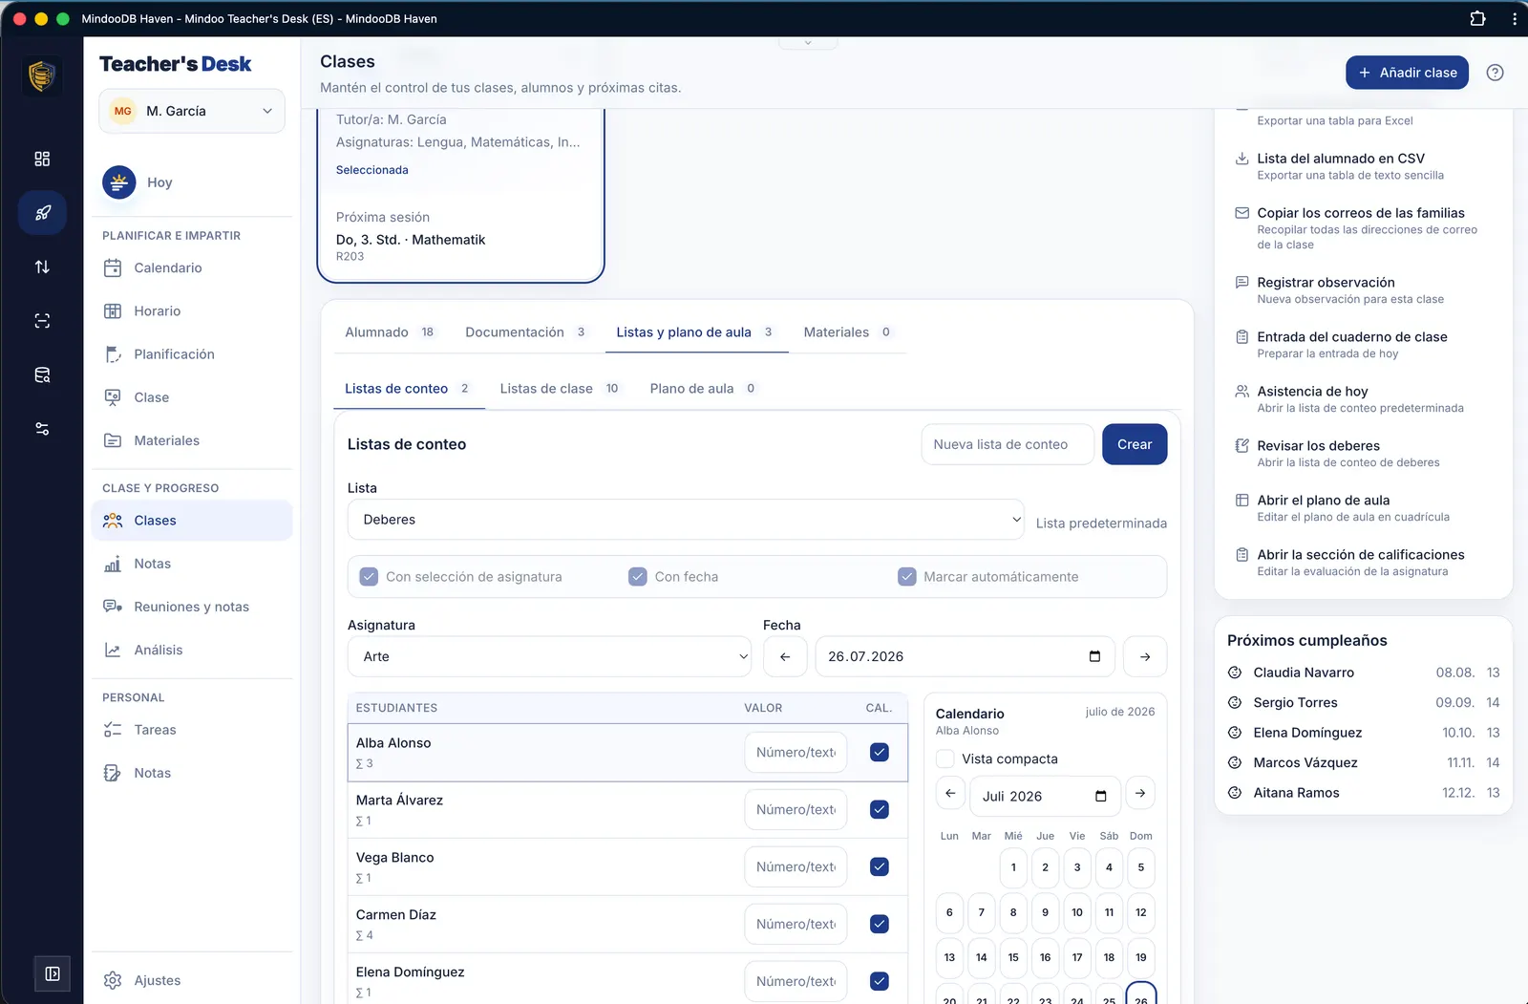The image size is (1528, 1004).
Task: Expand the Deberes list dropdown
Action: (x=686, y=520)
